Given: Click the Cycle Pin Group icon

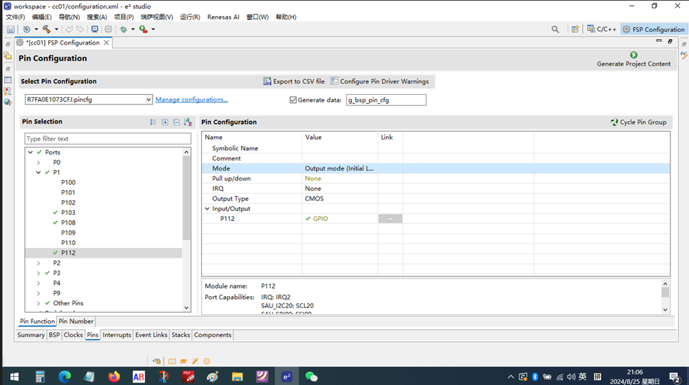Looking at the screenshot, I should tap(614, 122).
